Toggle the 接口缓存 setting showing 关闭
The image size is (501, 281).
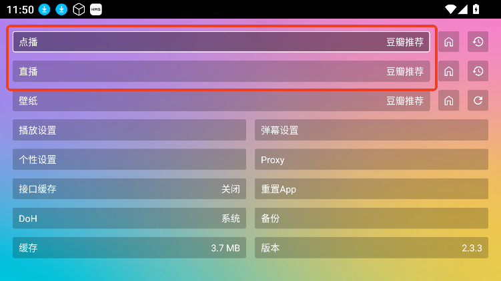[x=129, y=189]
